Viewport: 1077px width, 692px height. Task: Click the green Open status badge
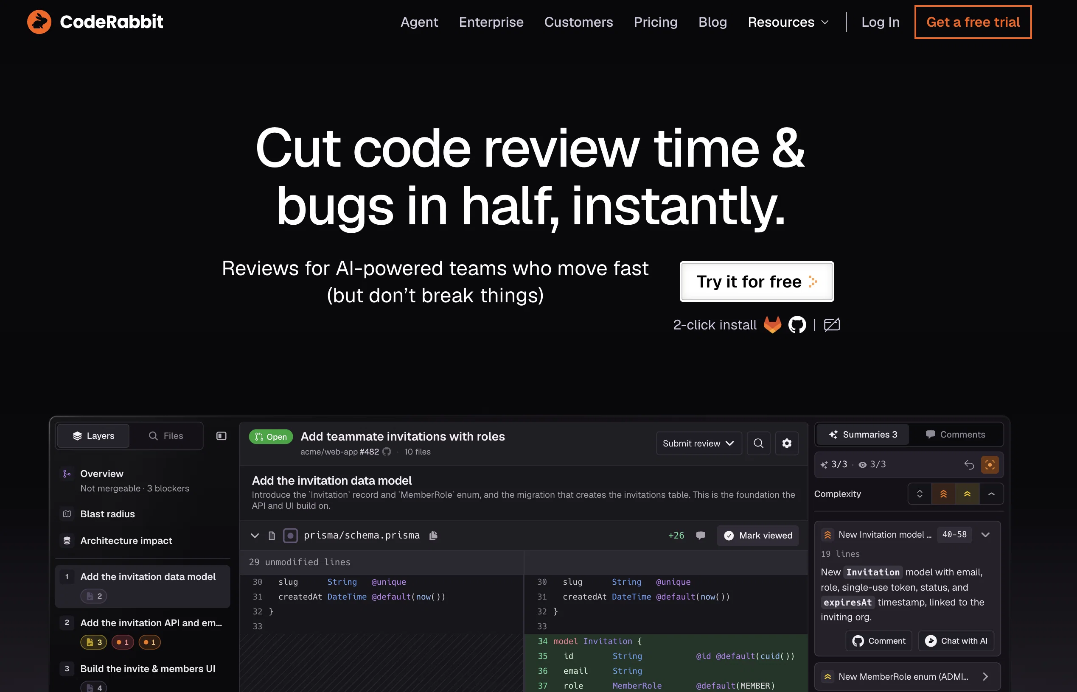point(271,437)
